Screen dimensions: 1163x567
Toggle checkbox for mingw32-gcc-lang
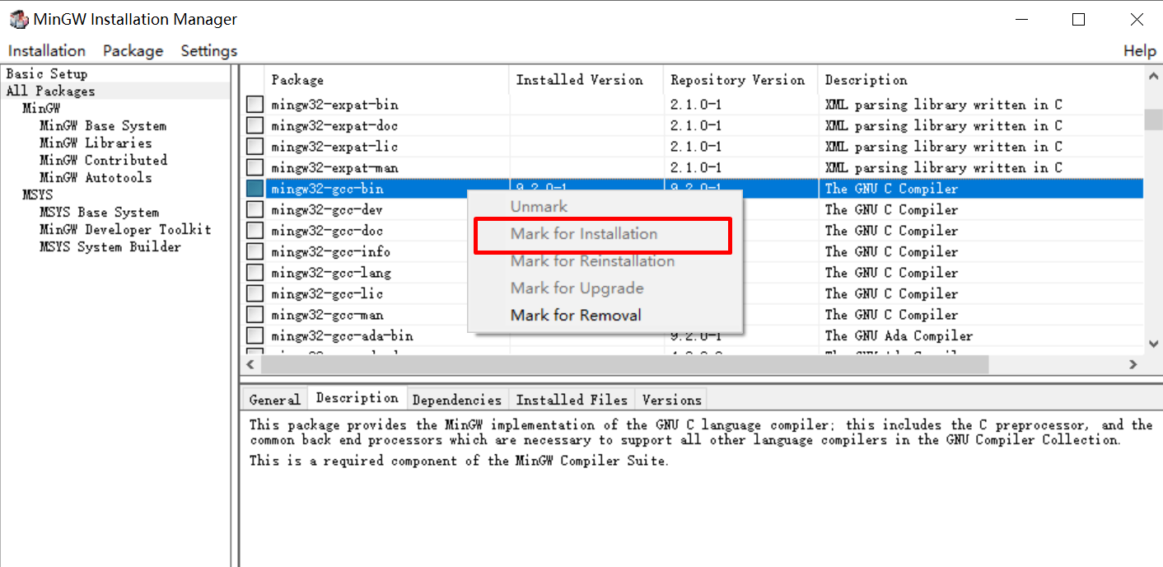tap(255, 273)
